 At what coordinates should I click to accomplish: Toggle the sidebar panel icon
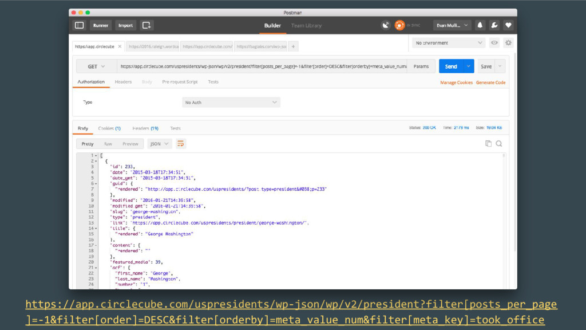coord(79,25)
